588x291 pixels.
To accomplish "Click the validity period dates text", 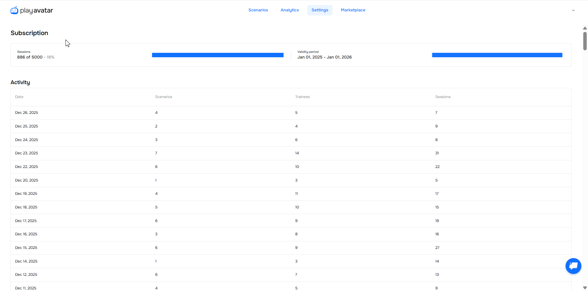I will (x=324, y=57).
